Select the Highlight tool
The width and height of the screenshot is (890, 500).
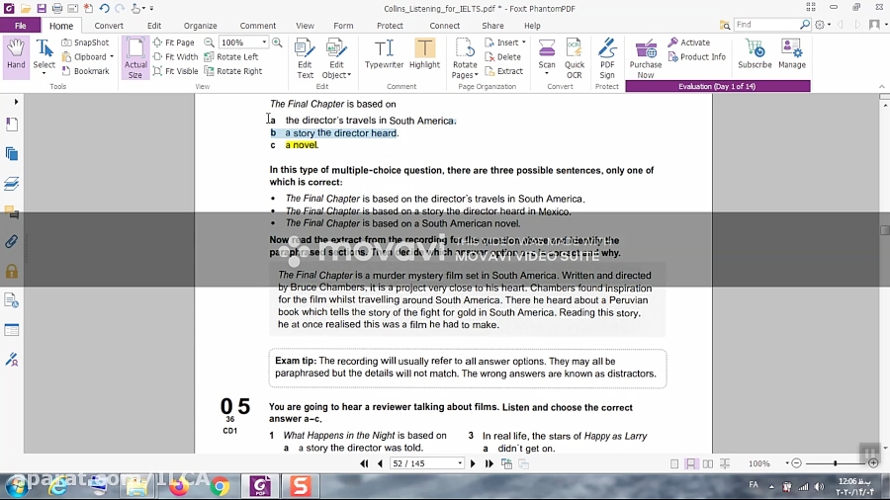click(424, 54)
